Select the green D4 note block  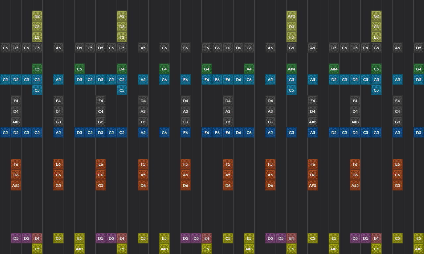pos(122,69)
